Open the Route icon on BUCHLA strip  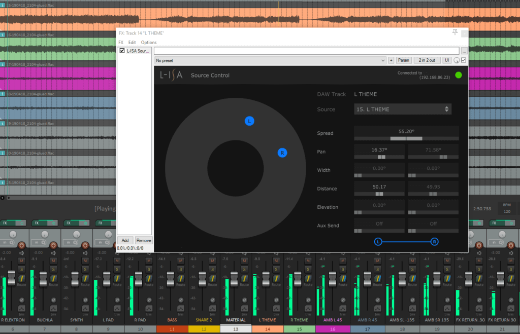tap(53, 279)
